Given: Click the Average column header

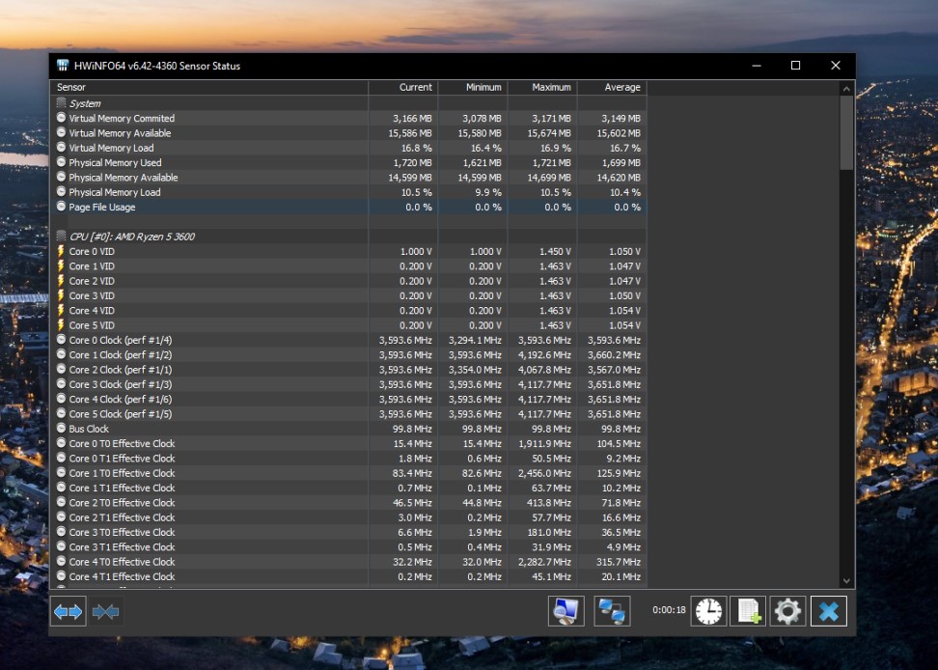Looking at the screenshot, I should [x=612, y=87].
